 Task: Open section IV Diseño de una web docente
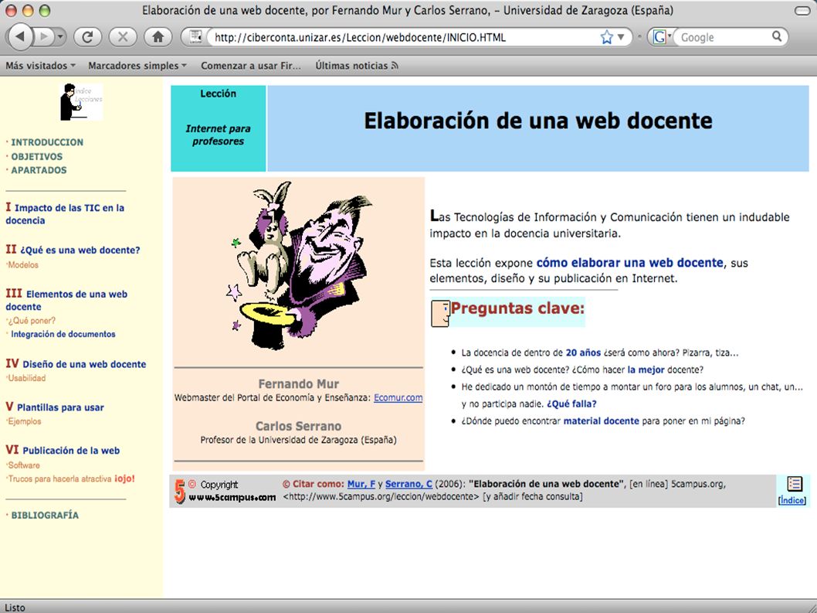pos(76,364)
